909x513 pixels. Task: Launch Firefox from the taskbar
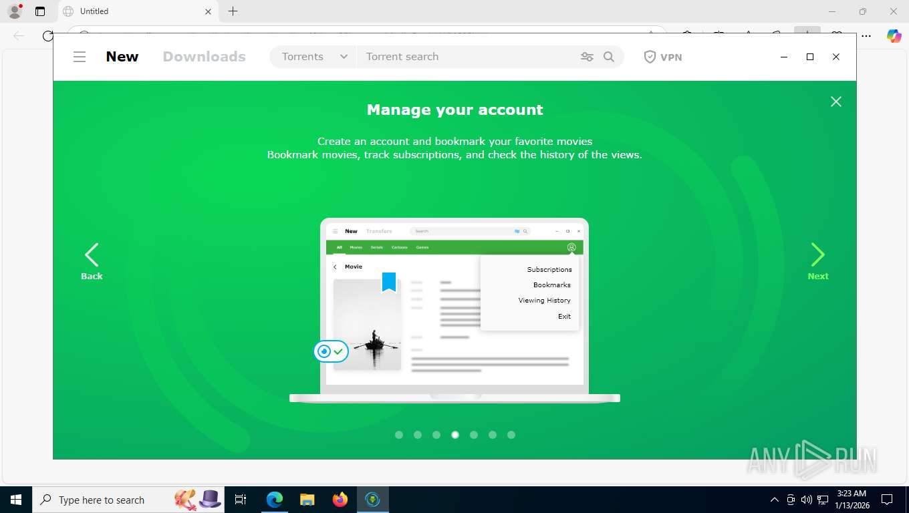(x=340, y=500)
